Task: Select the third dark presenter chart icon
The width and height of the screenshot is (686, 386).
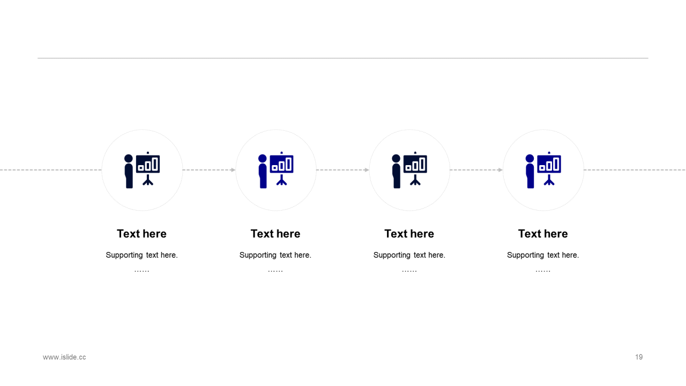Action: pyautogui.click(x=409, y=170)
